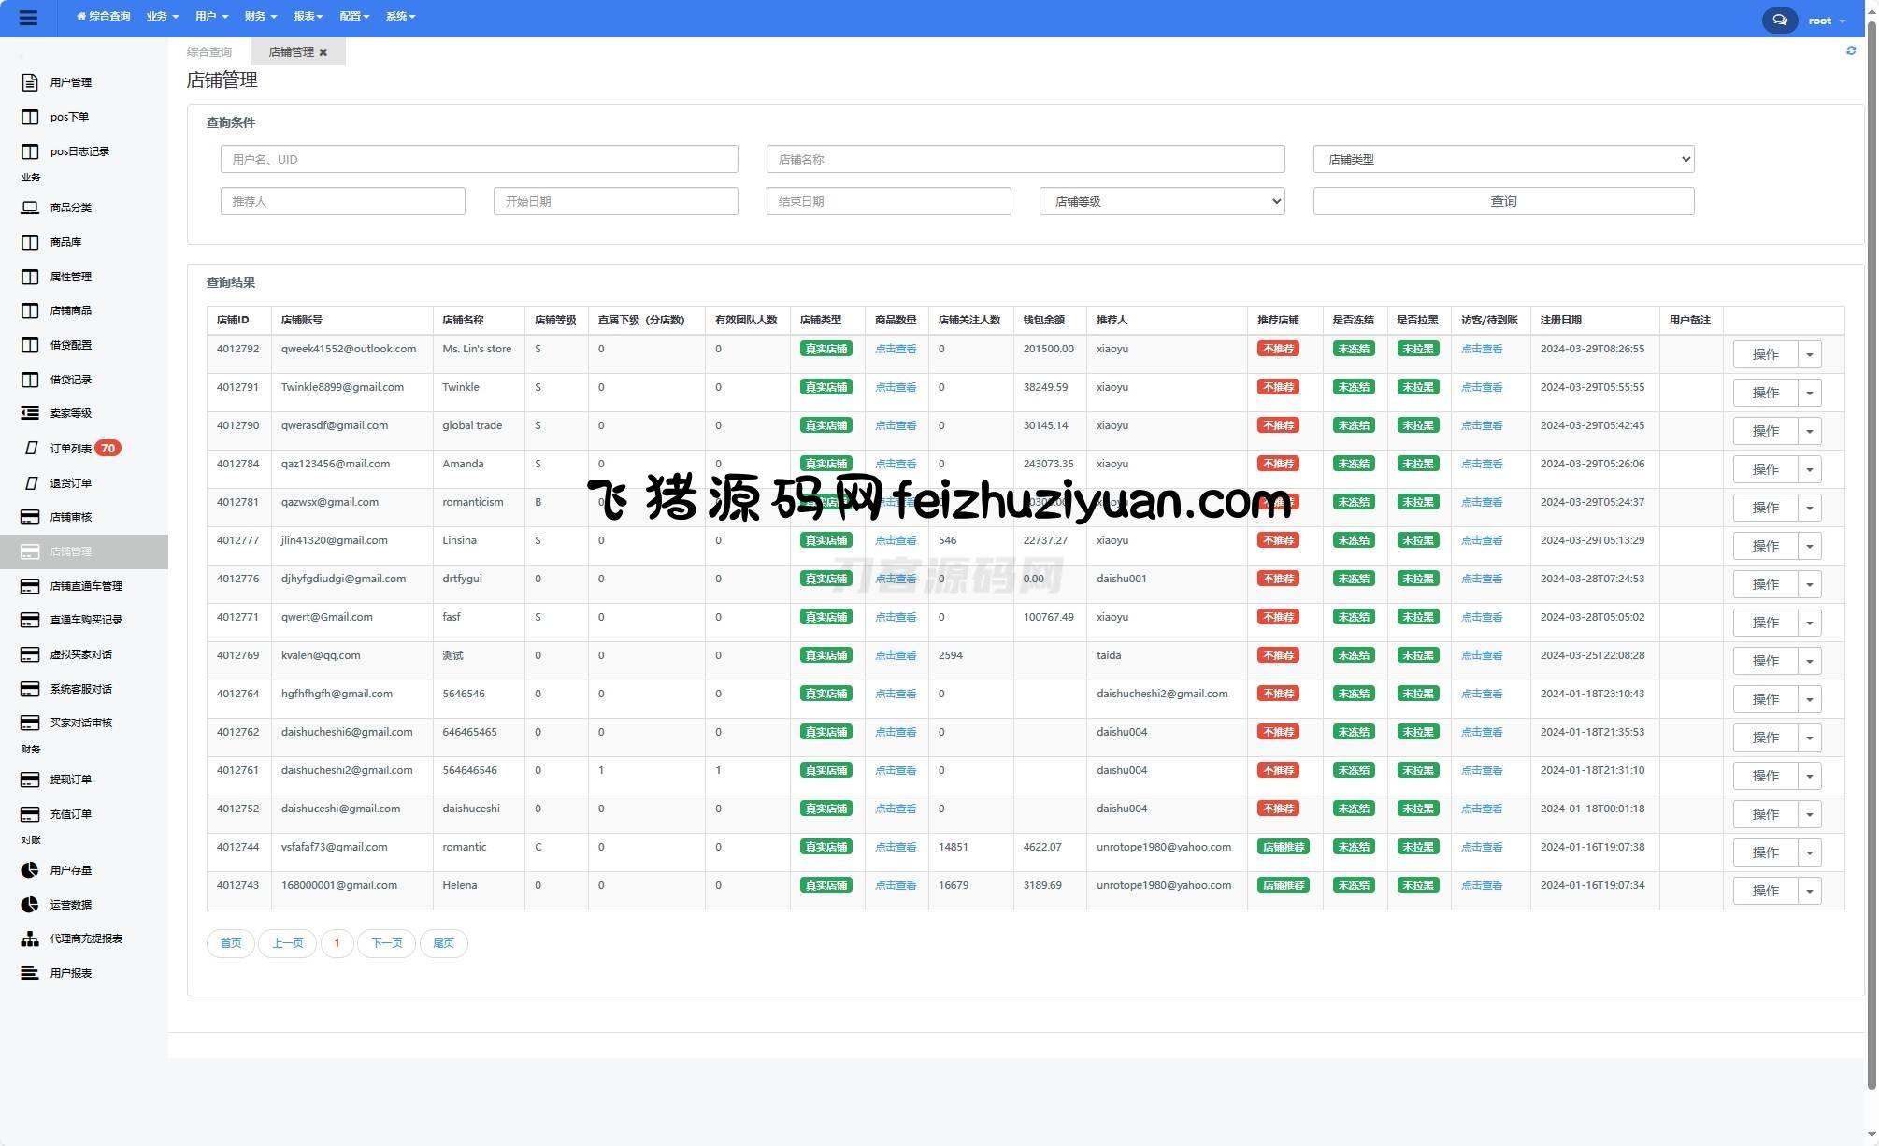Close the 店铺管理 tab

click(323, 52)
